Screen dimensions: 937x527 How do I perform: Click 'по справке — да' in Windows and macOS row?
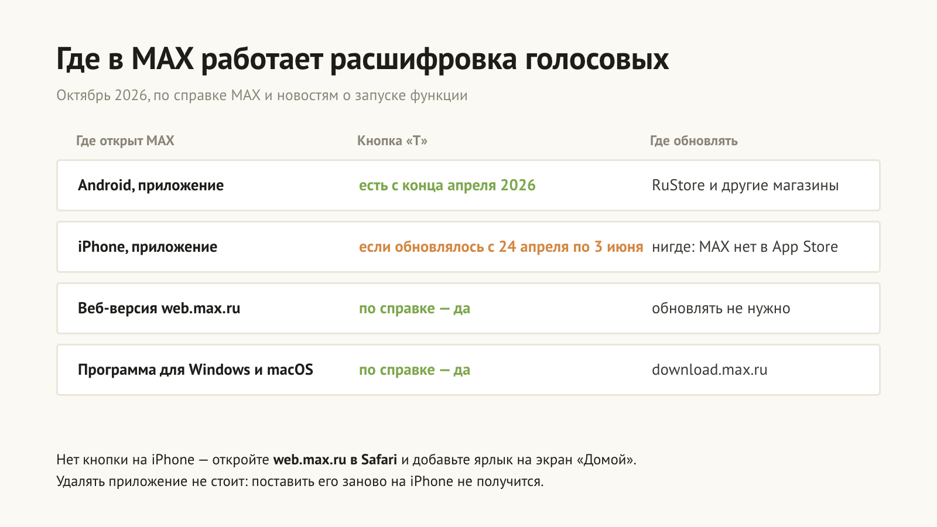(415, 370)
